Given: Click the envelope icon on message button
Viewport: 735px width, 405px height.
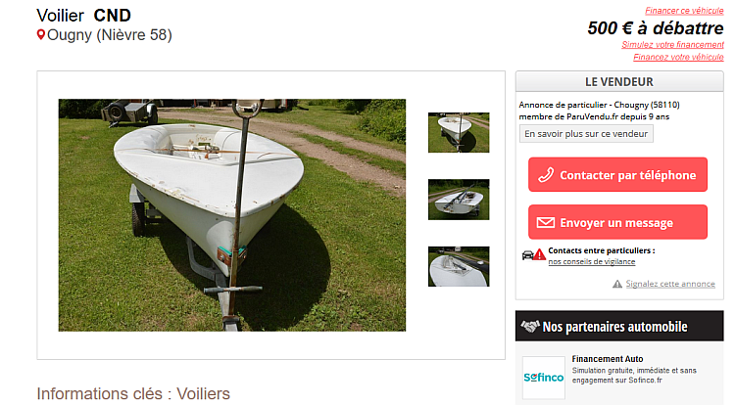Looking at the screenshot, I should pyautogui.click(x=545, y=223).
